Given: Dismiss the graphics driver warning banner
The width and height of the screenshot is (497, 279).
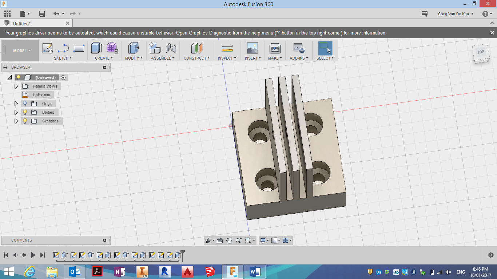Looking at the screenshot, I should (492, 33).
